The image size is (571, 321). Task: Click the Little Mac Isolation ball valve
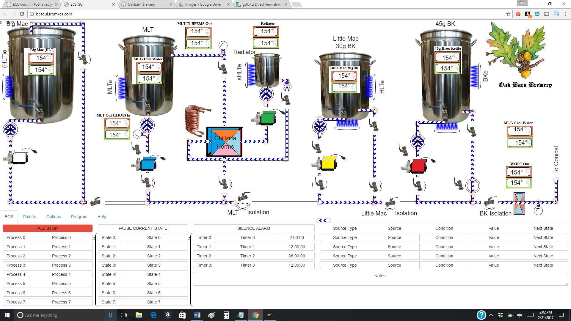pyautogui.click(x=391, y=202)
